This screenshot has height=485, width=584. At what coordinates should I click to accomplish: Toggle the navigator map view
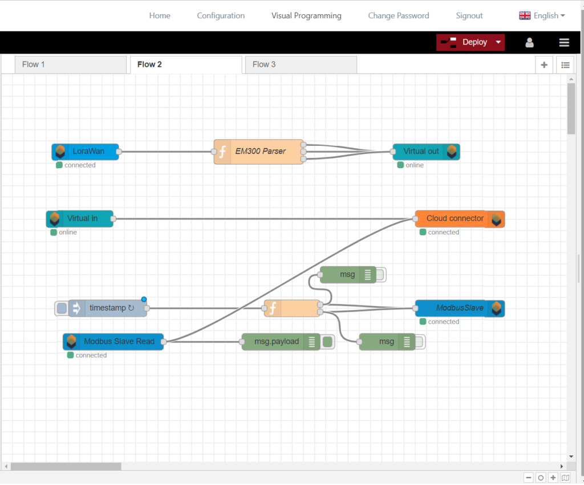[x=565, y=478]
